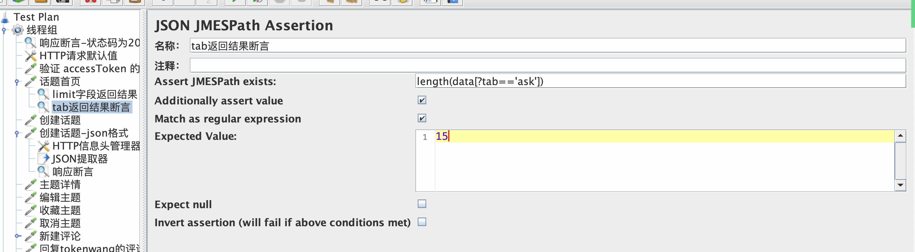915x252 pixels.
Task: Tick the Invert assertion checkbox
Action: coord(422,222)
